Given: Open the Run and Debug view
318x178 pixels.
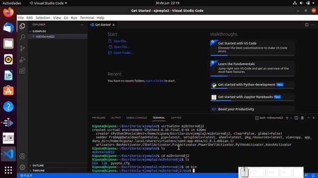Looking at the screenshot, I should (22, 59).
